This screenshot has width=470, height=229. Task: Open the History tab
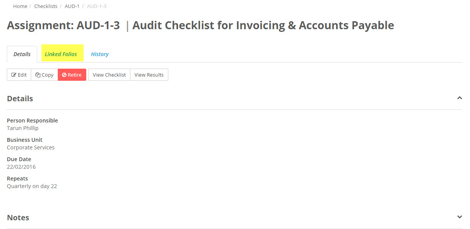pyautogui.click(x=100, y=54)
